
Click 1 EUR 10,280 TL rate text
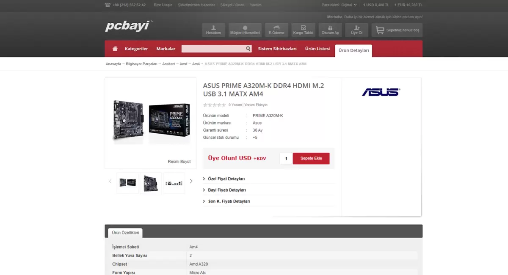[x=409, y=5]
